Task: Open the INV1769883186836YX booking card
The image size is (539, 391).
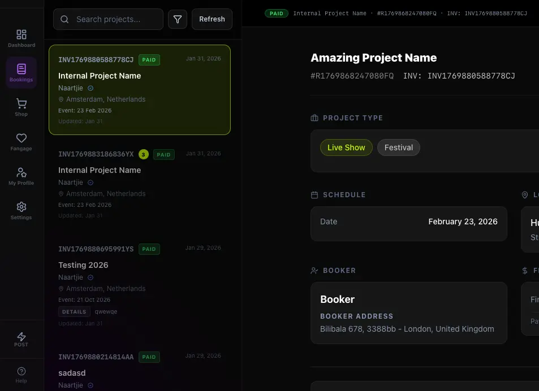Action: coord(140,184)
